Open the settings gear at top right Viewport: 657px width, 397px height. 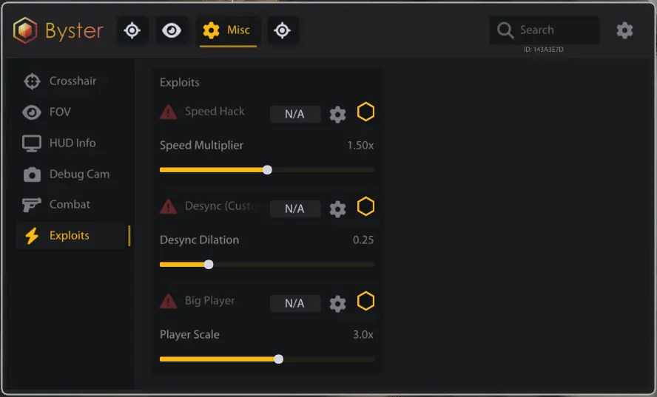click(624, 30)
